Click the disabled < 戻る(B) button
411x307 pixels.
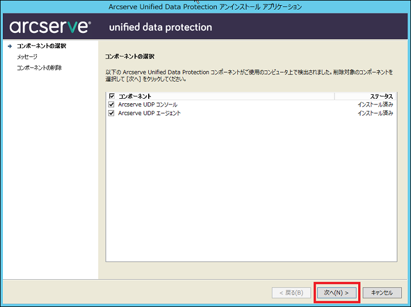291,293
